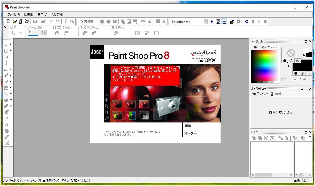This screenshot has width=315, height=186.
Task: Click the 開始 button on splash
Action: click(201, 126)
